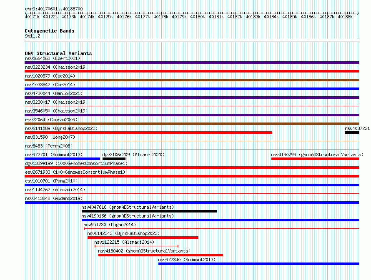The width and height of the screenshot is (371, 280).
Task: Click the red bar under nsv3223234
Action: (x=192, y=71)
